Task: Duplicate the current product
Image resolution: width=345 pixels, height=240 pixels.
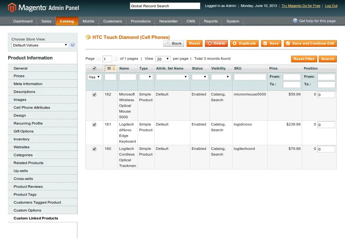Action: (244, 43)
